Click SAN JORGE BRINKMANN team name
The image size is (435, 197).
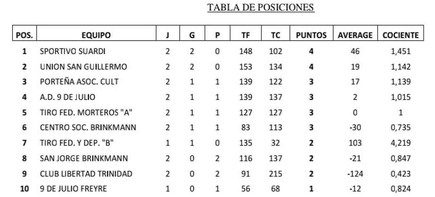click(84, 158)
